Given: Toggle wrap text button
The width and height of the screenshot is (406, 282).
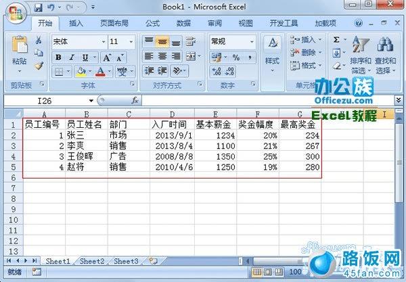Looking at the screenshot, I should pyautogui.click(x=191, y=41).
